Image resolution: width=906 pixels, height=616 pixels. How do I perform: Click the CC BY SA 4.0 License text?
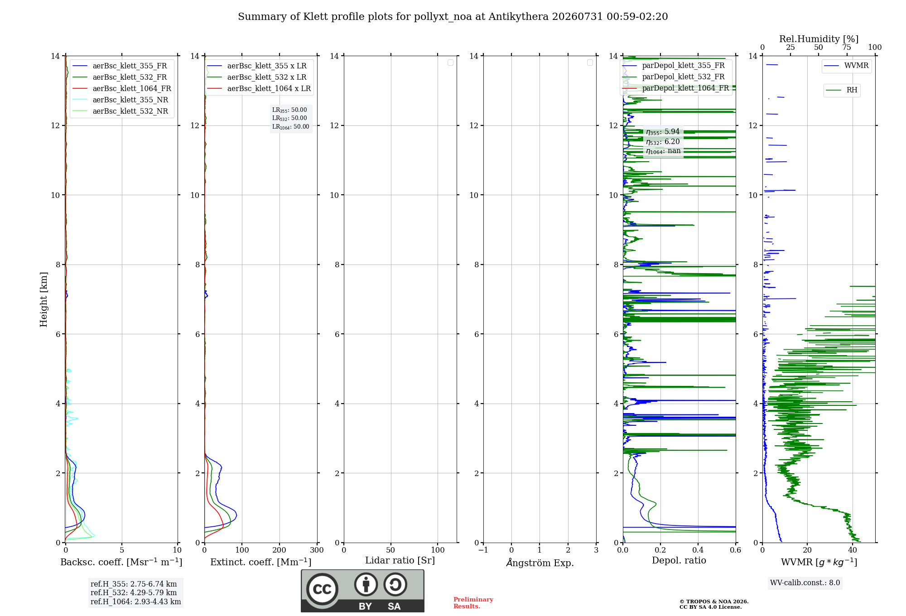(711, 607)
